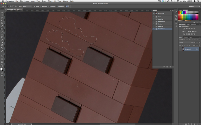Select the Deselect history state
This screenshot has width=201, height=125.
162,24
